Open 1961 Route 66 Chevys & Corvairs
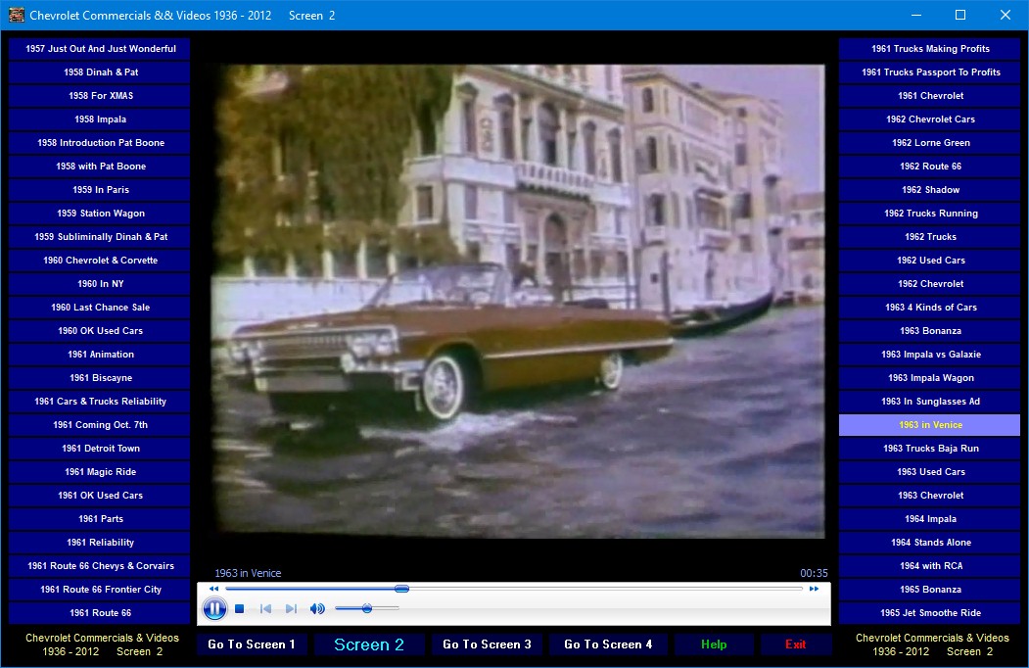Viewport: 1029px width, 668px height. tap(101, 566)
